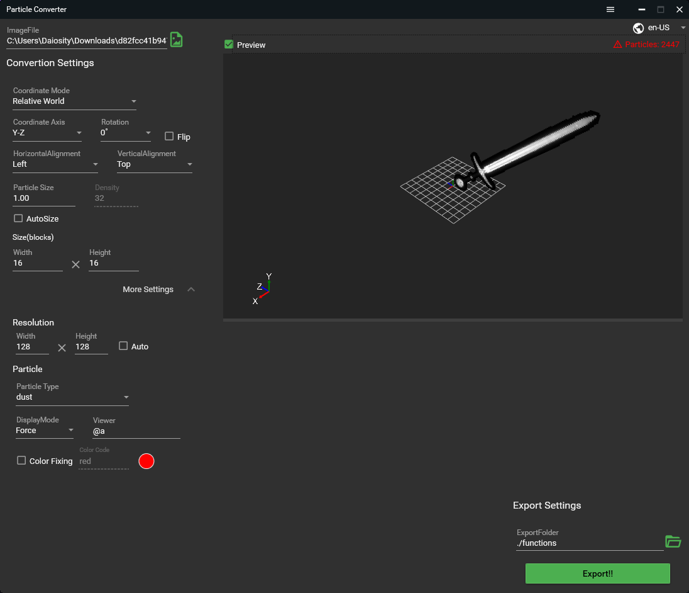The height and width of the screenshot is (593, 689).
Task: Click the red color swatch
Action: click(x=146, y=461)
